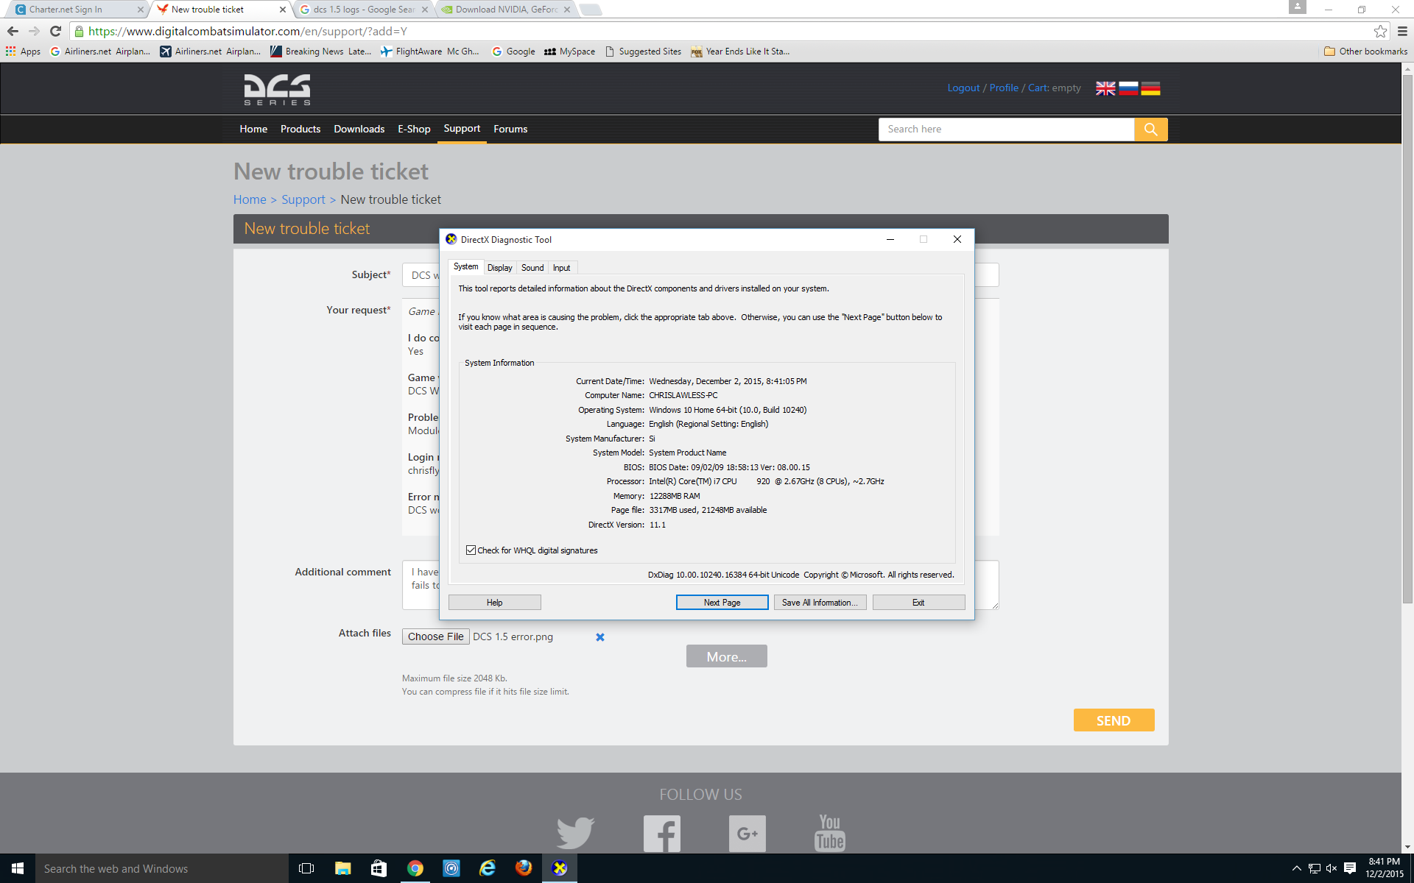Screen dimensions: 1414x883
Task: Switch site language to English flag
Action: 1105,88
